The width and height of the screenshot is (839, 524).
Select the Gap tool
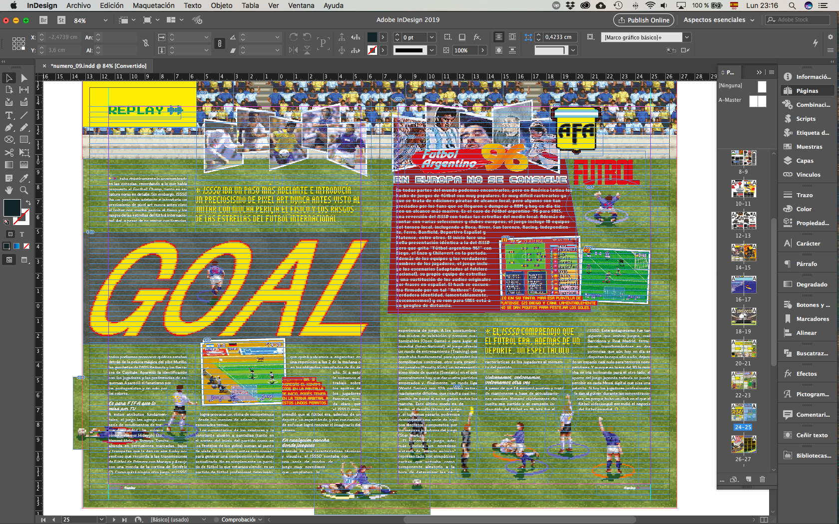coord(24,90)
